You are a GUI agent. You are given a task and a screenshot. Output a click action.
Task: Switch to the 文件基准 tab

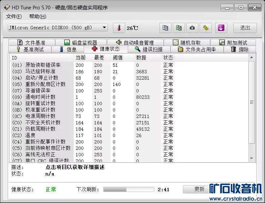[x=32, y=43]
